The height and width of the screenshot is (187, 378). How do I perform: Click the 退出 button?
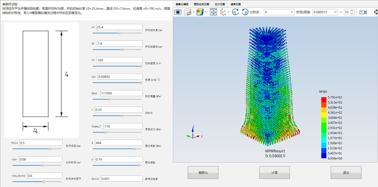[x=346, y=172]
